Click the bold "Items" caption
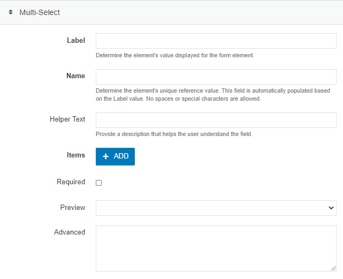This screenshot has width=343, height=279. 75,155
